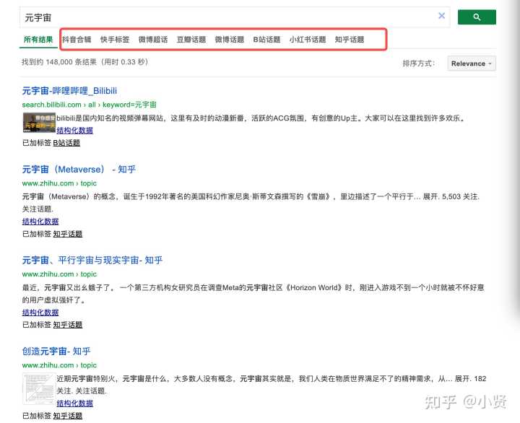Screen dimensions: 520x423
Task: Click www.zhihu.com › topic under 创造元宇宙
Action: [x=59, y=365]
